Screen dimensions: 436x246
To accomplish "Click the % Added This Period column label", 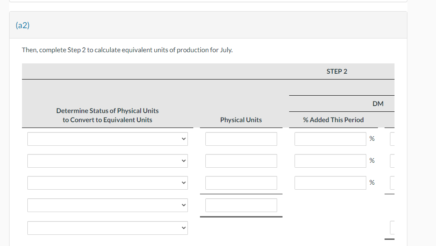I will point(334,120).
